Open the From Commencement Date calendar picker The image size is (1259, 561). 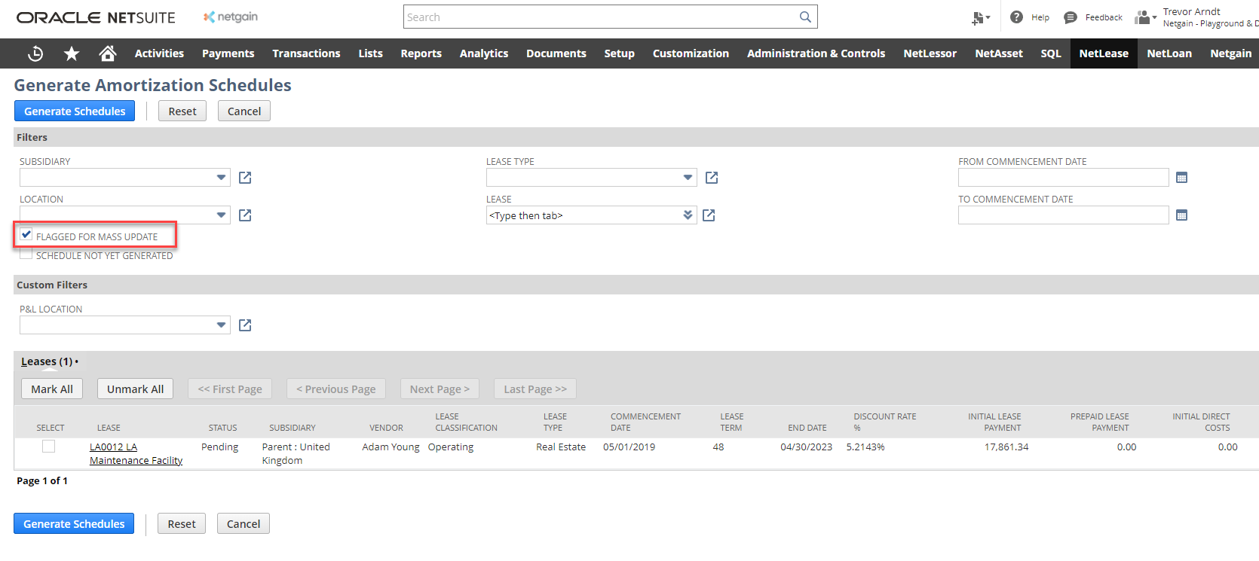pos(1181,178)
